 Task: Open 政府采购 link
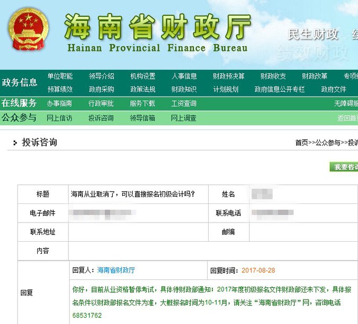pos(101,89)
